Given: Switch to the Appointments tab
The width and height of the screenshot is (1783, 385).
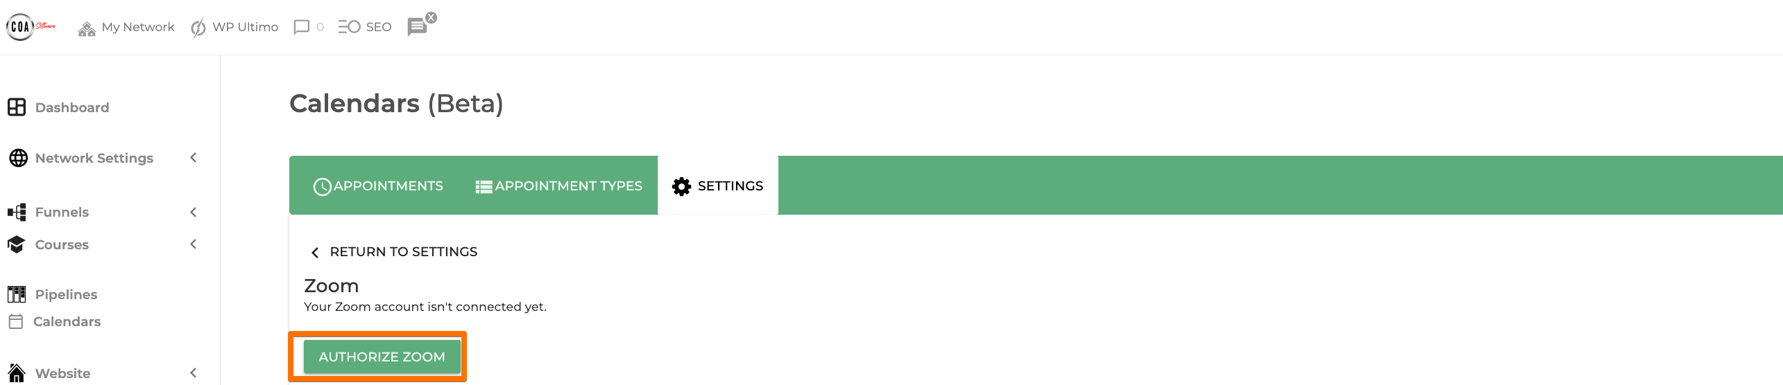Looking at the screenshot, I should pyautogui.click(x=378, y=186).
